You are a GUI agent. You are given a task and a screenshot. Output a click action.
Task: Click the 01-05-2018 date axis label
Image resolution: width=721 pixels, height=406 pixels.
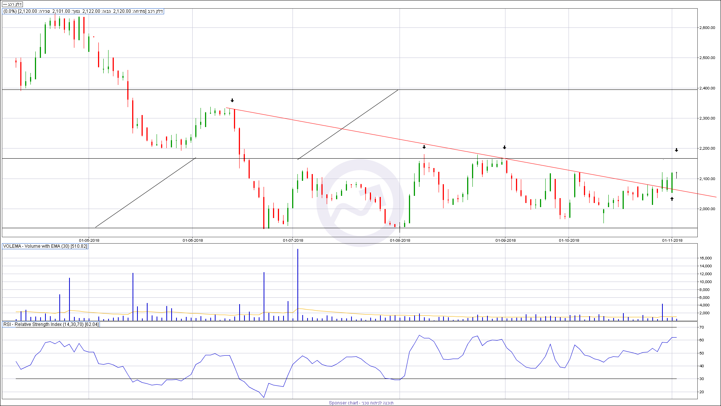[x=89, y=240]
